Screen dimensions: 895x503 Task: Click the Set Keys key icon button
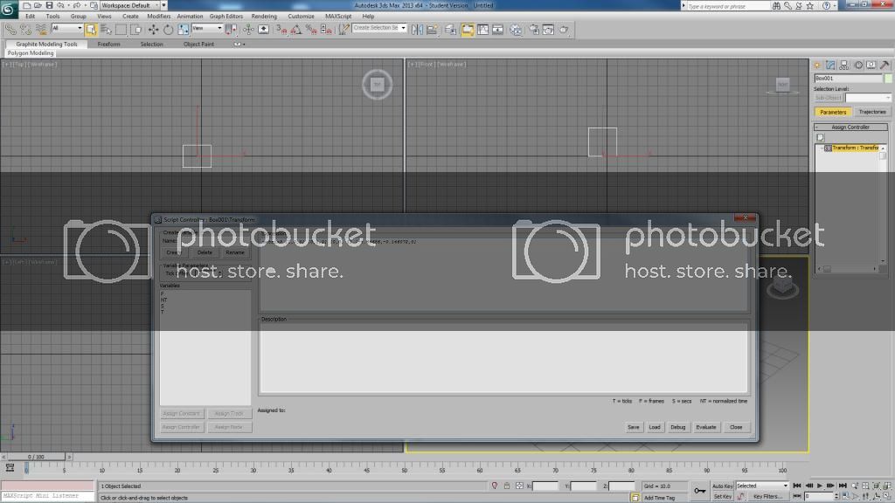click(700, 491)
